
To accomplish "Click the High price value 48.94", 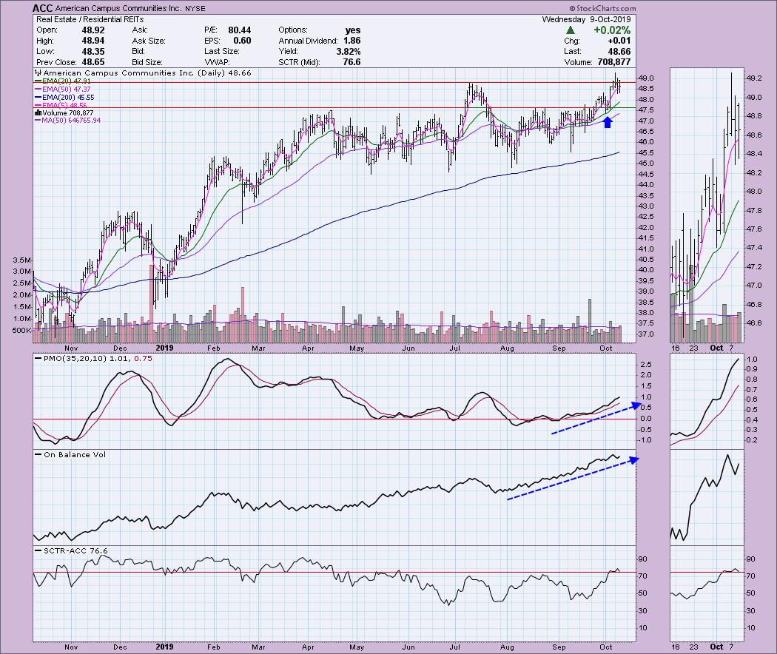I will (x=93, y=41).
